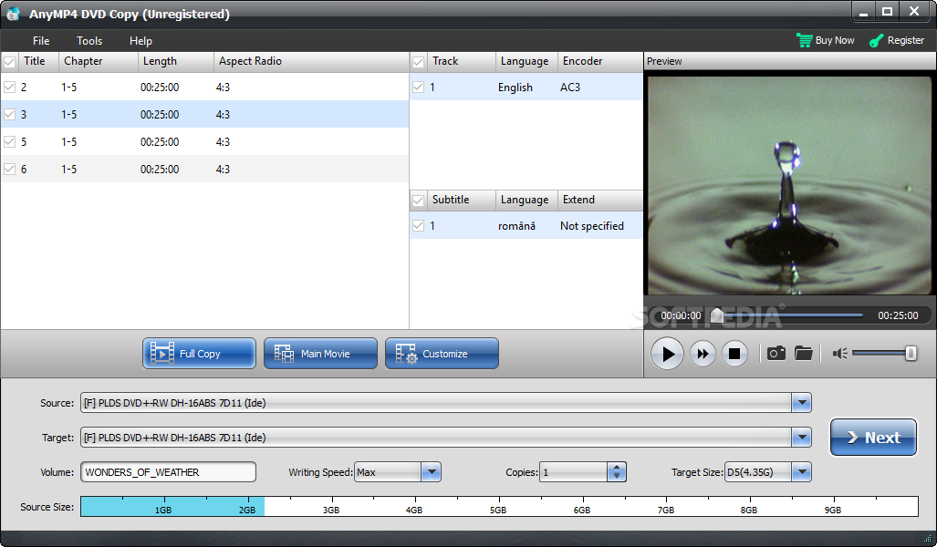
Task: Toggle the select-all titles checkbox
Action: point(9,61)
